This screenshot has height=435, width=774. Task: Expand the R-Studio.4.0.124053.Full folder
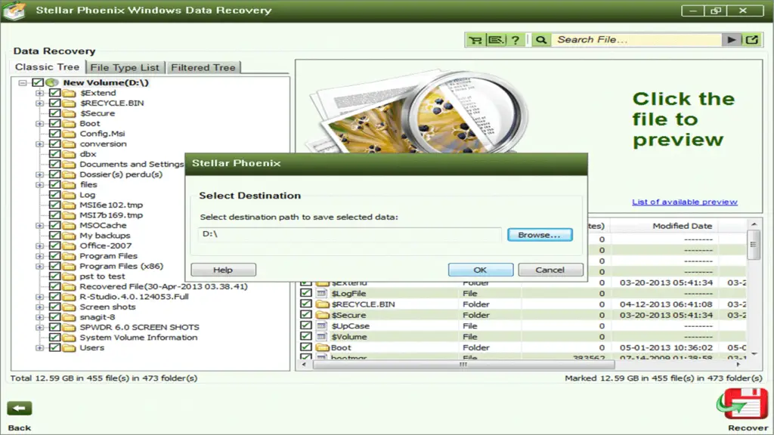[39, 297]
